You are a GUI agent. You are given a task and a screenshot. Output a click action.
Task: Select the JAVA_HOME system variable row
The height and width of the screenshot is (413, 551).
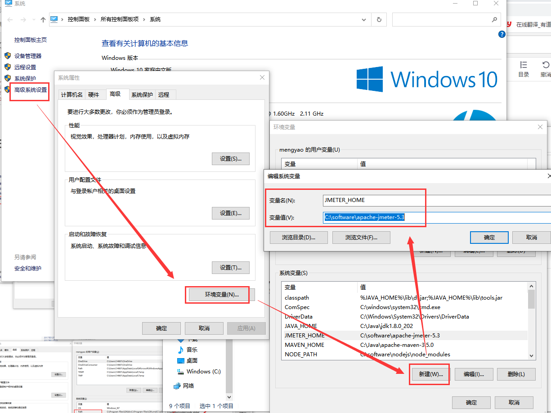point(404,326)
